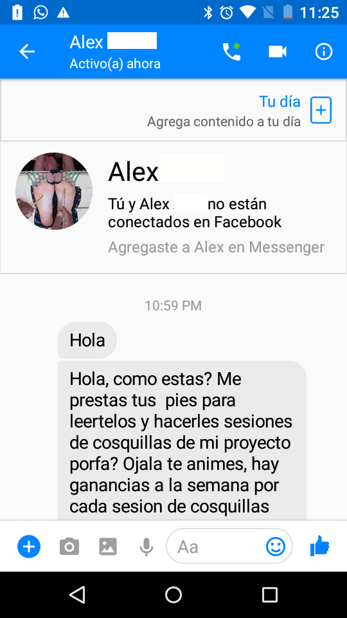347x618 pixels.
Task: Tap the long message about cosquillas
Action: pos(182,440)
